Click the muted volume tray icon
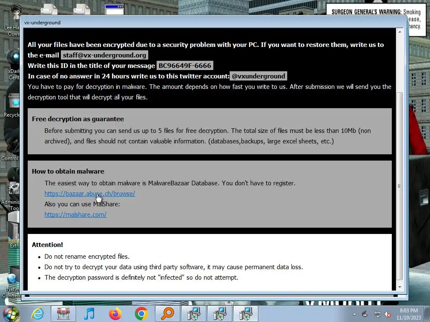The image size is (430, 322). pyautogui.click(x=388, y=314)
